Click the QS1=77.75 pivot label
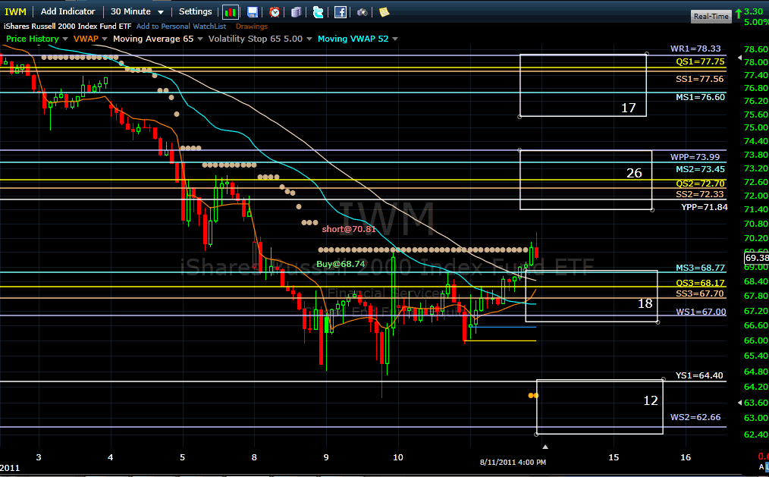The image size is (769, 477). click(x=700, y=61)
